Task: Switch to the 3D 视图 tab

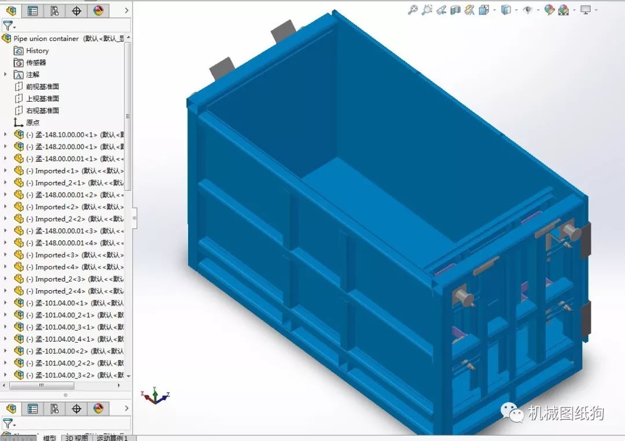Action: click(x=75, y=438)
